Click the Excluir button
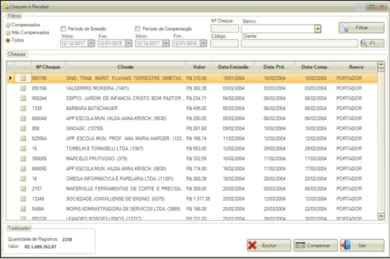 (269, 246)
